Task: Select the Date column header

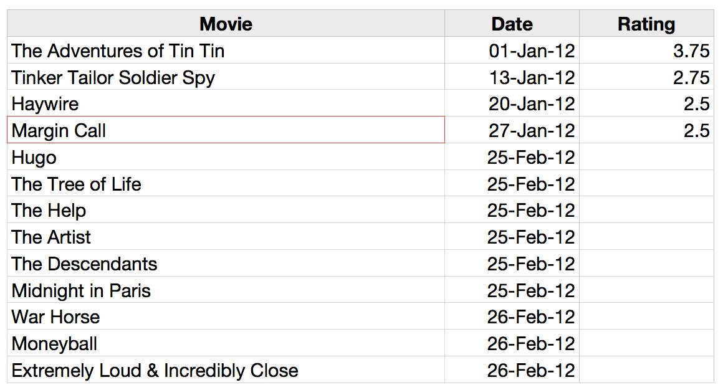Action: (x=512, y=24)
